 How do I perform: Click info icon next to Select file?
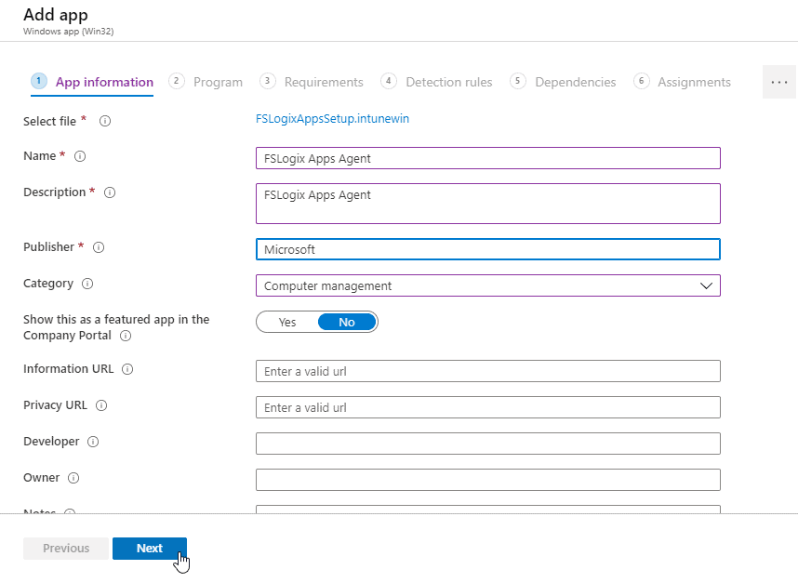pos(105,121)
